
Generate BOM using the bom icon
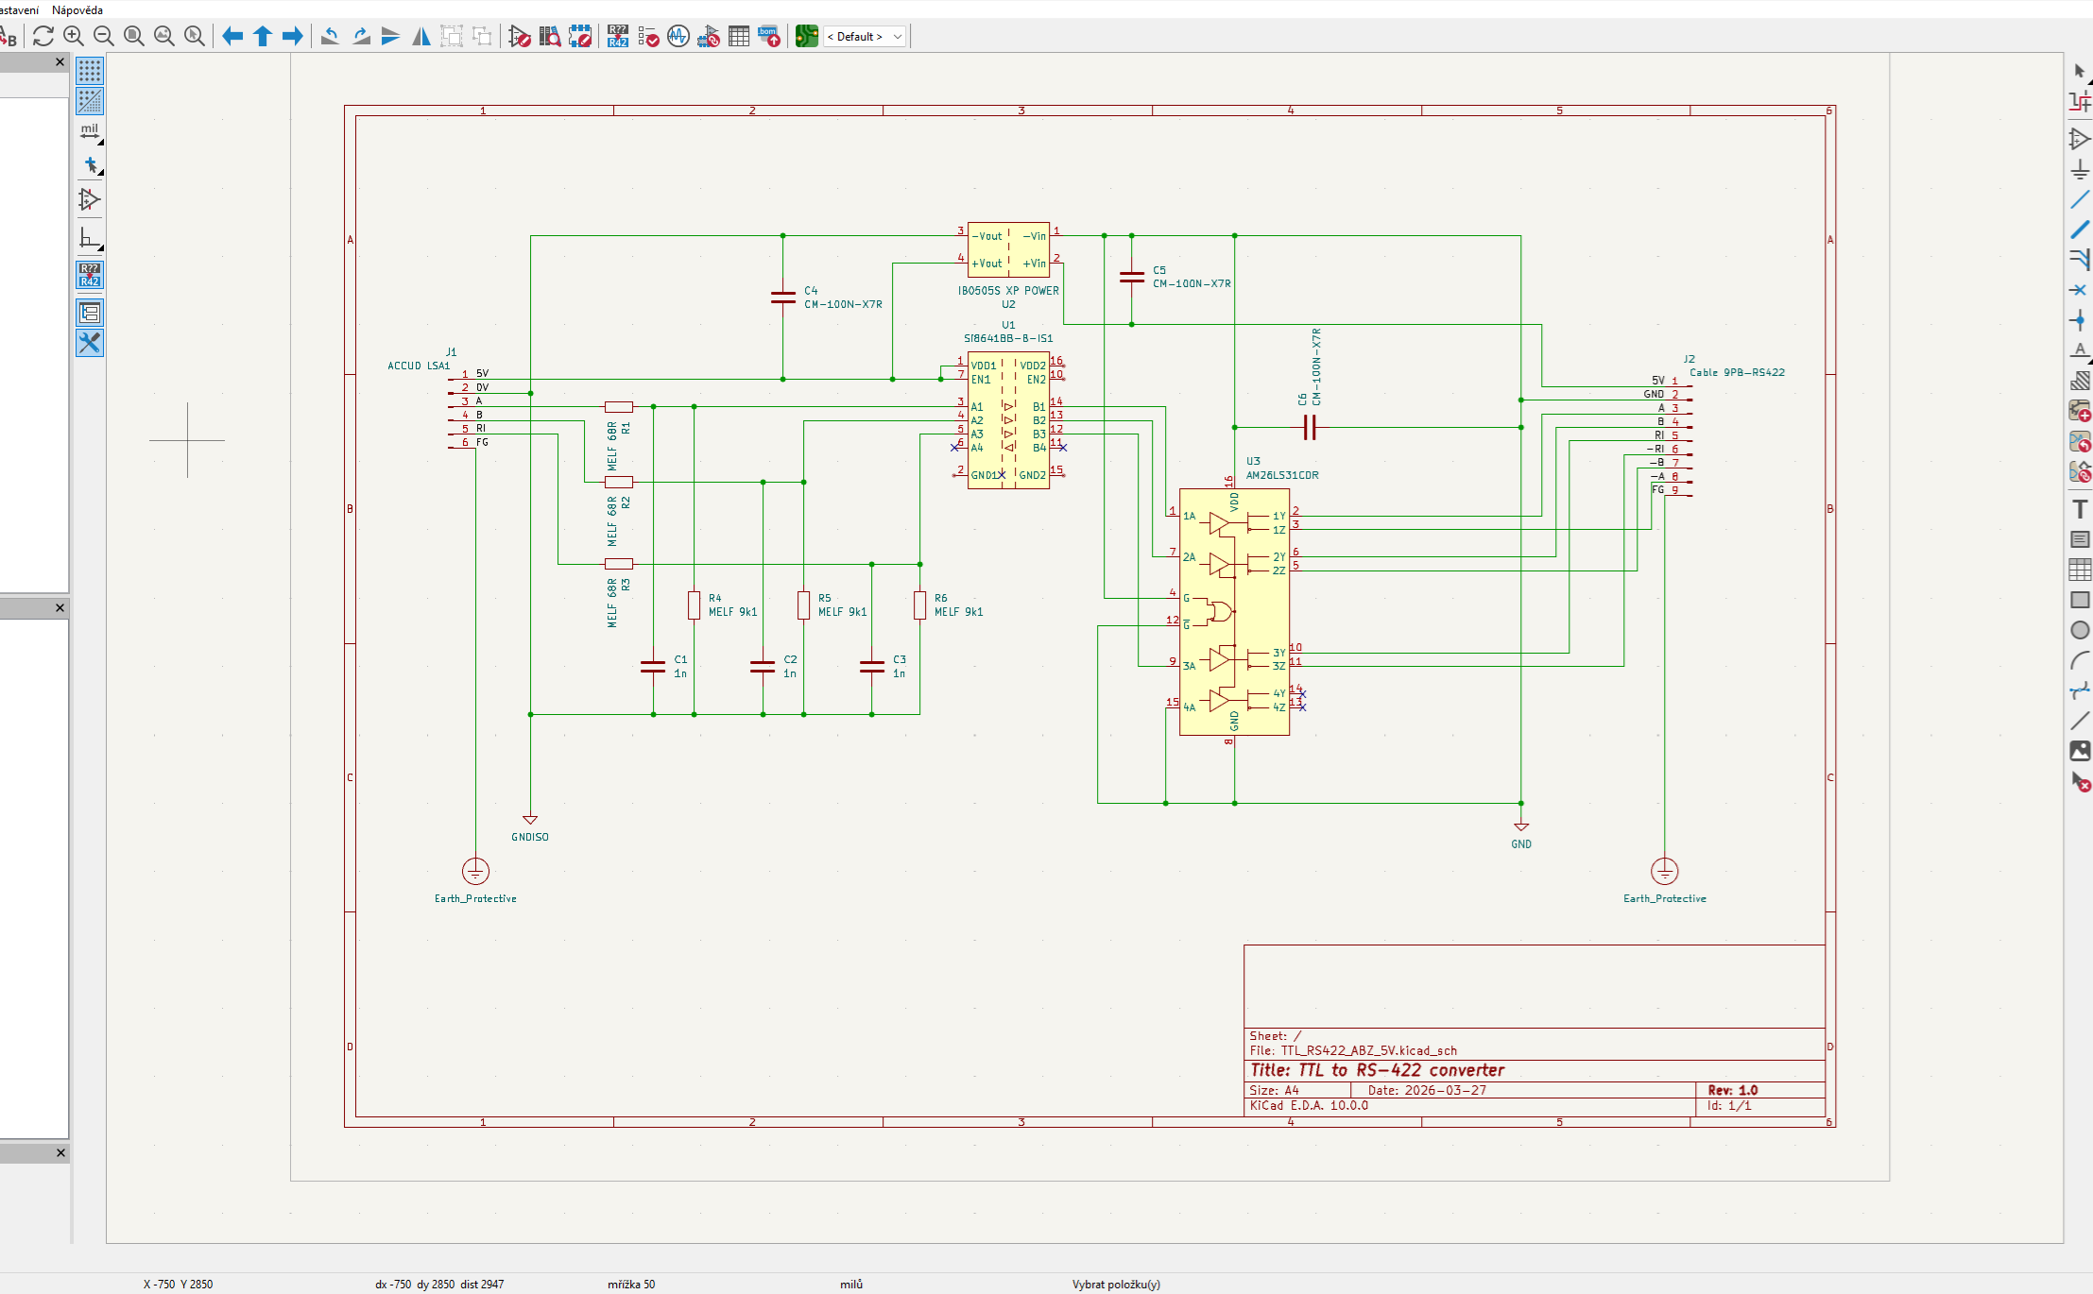pyautogui.click(x=769, y=37)
